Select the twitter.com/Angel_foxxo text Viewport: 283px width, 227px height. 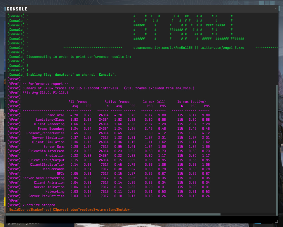(222, 48)
